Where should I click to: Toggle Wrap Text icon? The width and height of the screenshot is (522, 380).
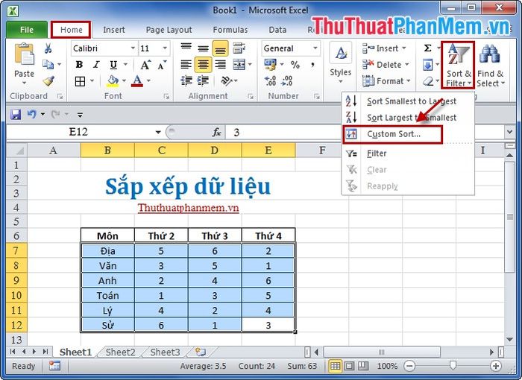pos(239,48)
